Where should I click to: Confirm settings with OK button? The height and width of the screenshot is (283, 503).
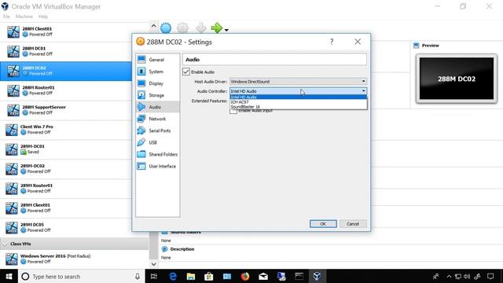323,223
